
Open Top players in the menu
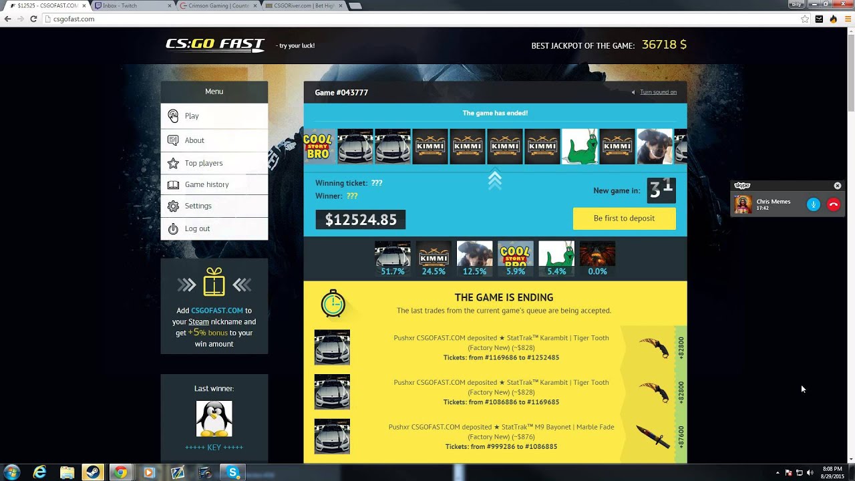tap(214, 163)
